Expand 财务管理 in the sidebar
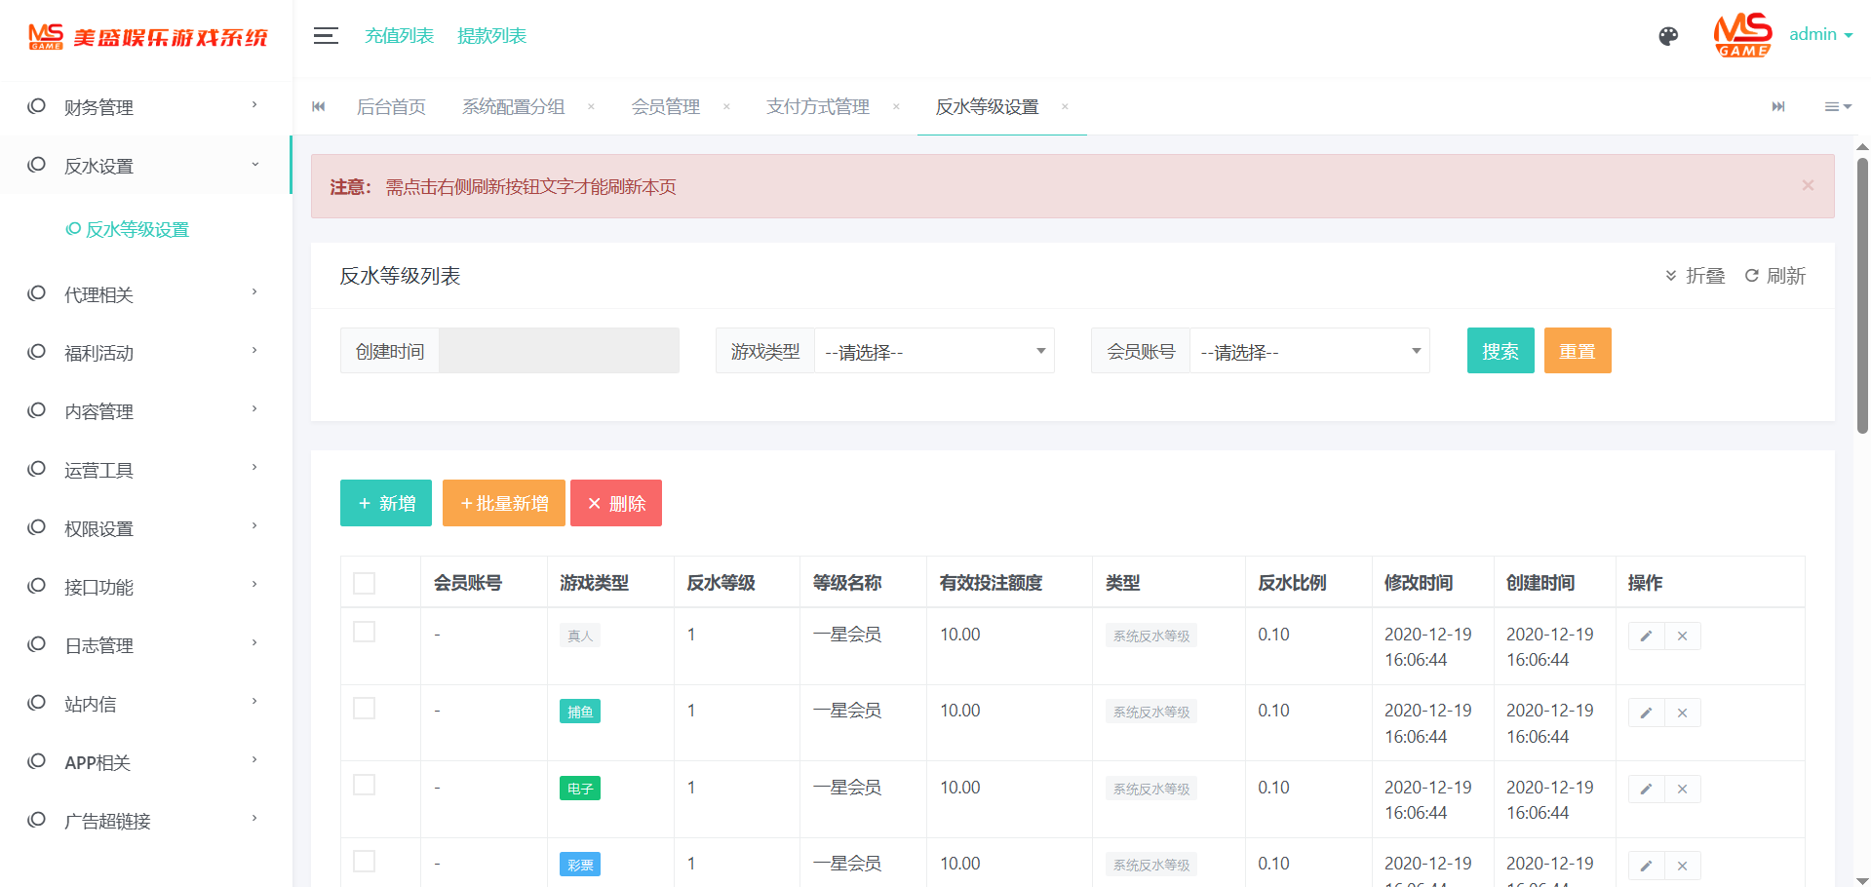 coord(144,107)
